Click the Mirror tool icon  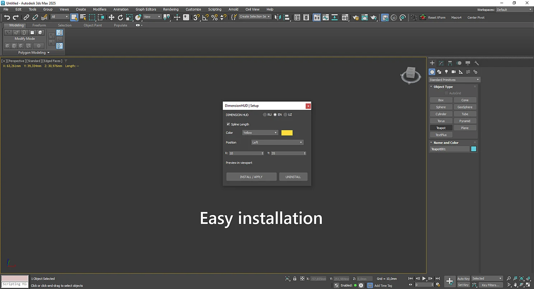tap(277, 17)
